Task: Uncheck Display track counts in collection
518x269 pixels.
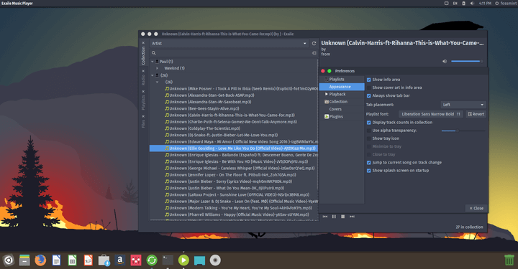Action: click(368, 123)
